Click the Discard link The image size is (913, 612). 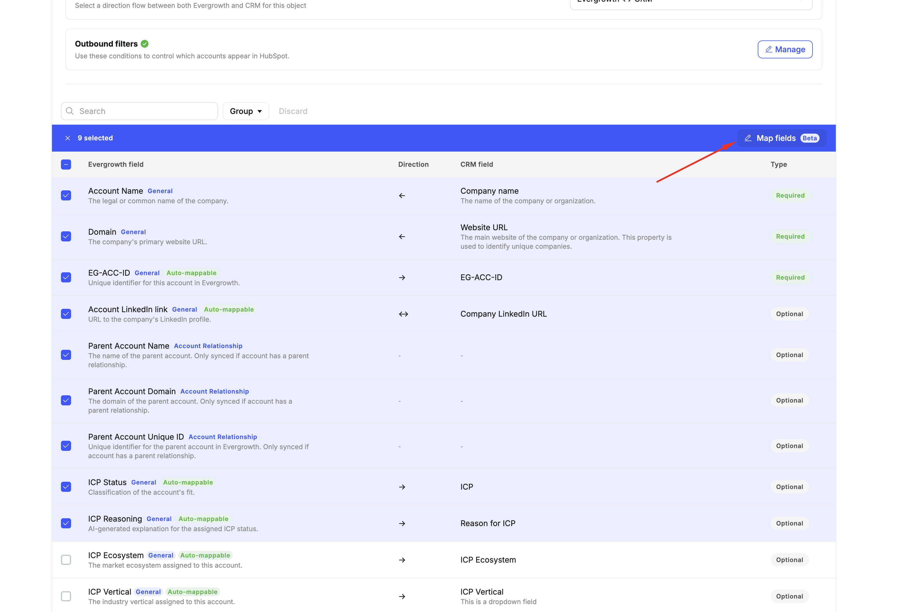(x=293, y=111)
